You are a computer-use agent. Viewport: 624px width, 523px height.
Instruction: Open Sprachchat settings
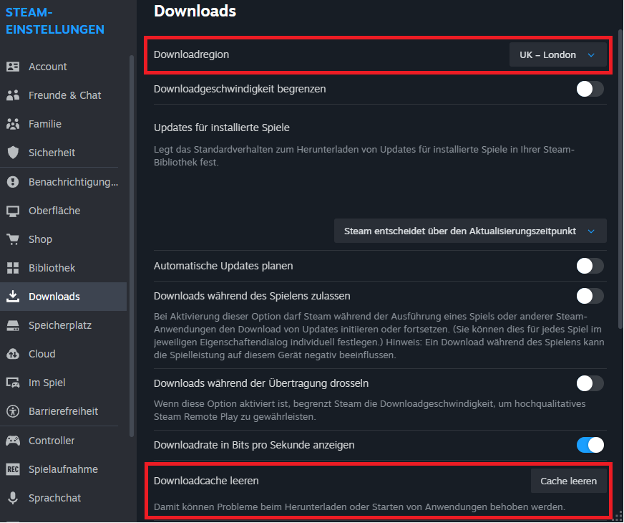pyautogui.click(x=63, y=498)
